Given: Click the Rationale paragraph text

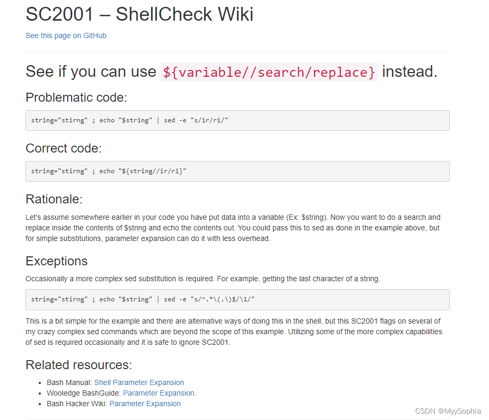Looking at the screenshot, I should coord(233,228).
